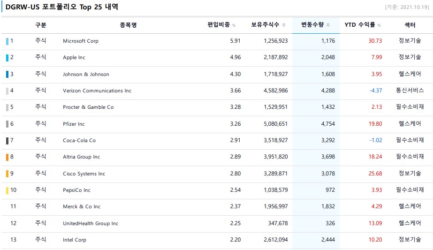Click the 종목명 column header
Image resolution: width=433 pixels, height=250 pixels.
[x=128, y=25]
